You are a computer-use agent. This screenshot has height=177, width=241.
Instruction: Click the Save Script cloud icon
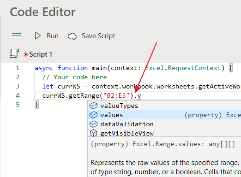pyautogui.click(x=72, y=36)
